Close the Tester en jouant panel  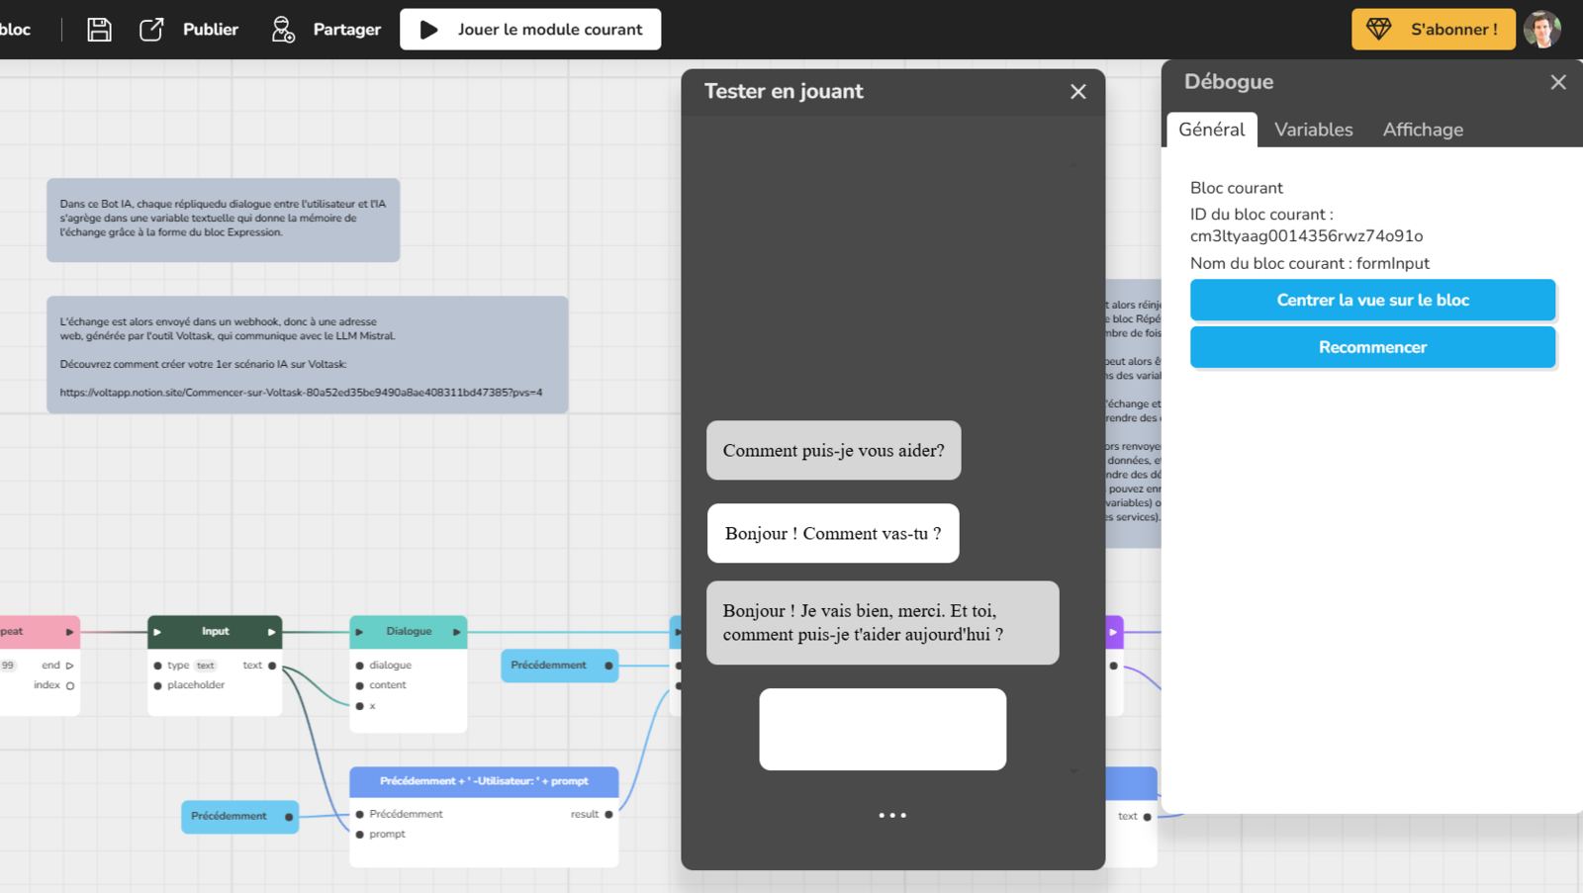[1078, 92]
